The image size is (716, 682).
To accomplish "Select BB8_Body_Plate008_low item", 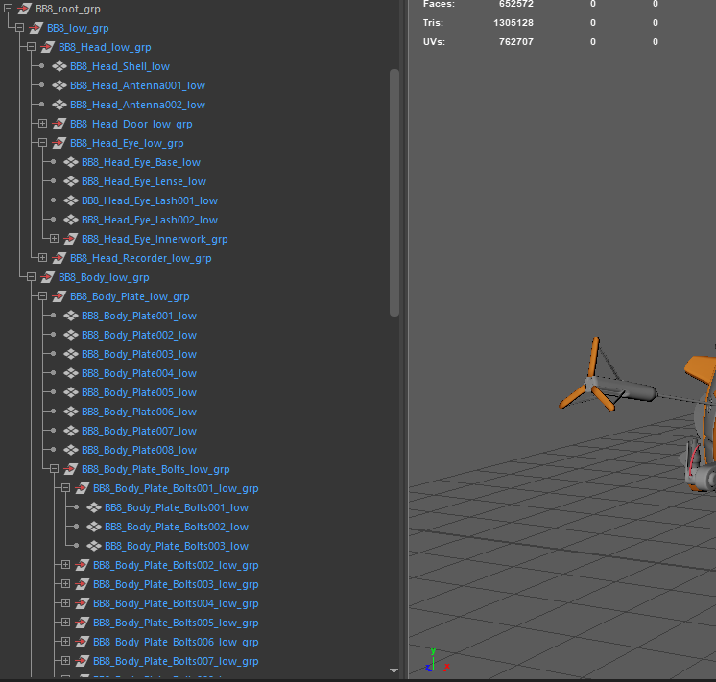I will pyautogui.click(x=139, y=450).
